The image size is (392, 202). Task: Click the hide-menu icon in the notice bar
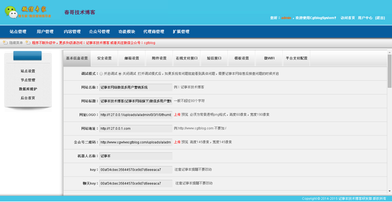[x=5, y=43]
